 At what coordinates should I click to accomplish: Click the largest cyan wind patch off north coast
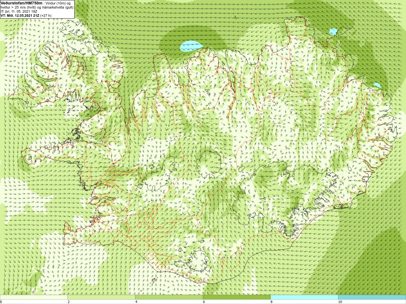[191, 46]
